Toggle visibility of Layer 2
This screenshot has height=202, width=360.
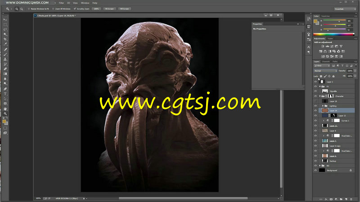[315, 82]
